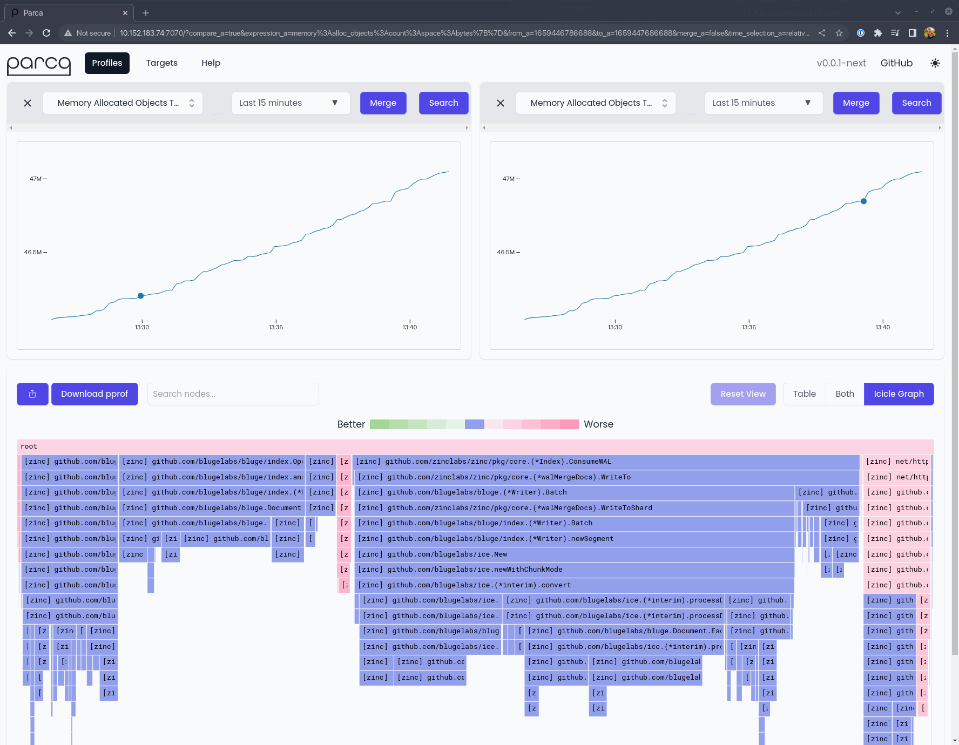Screen dimensions: 959x745
Task: Click the share icon button beside Download pprof
Action: [x=32, y=394]
